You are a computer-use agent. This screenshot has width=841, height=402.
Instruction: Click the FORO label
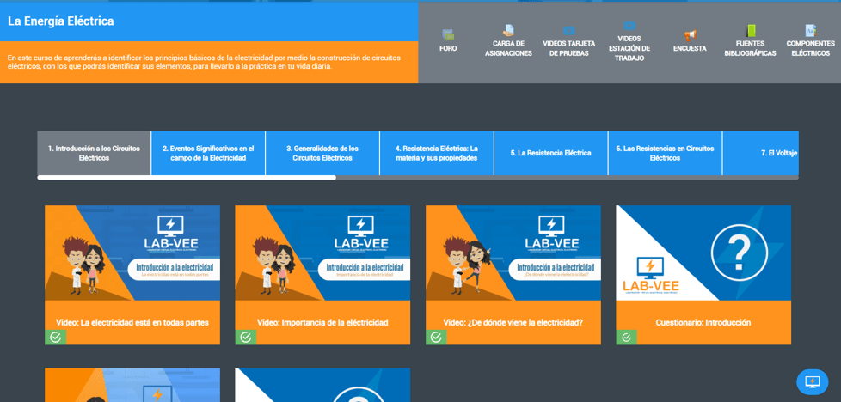pos(448,48)
